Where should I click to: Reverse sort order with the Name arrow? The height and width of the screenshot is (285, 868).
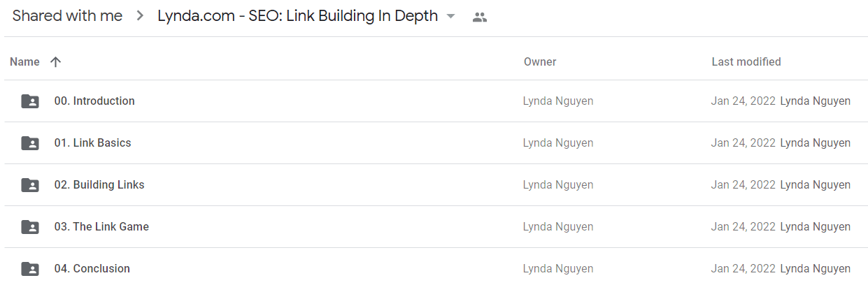click(x=56, y=61)
